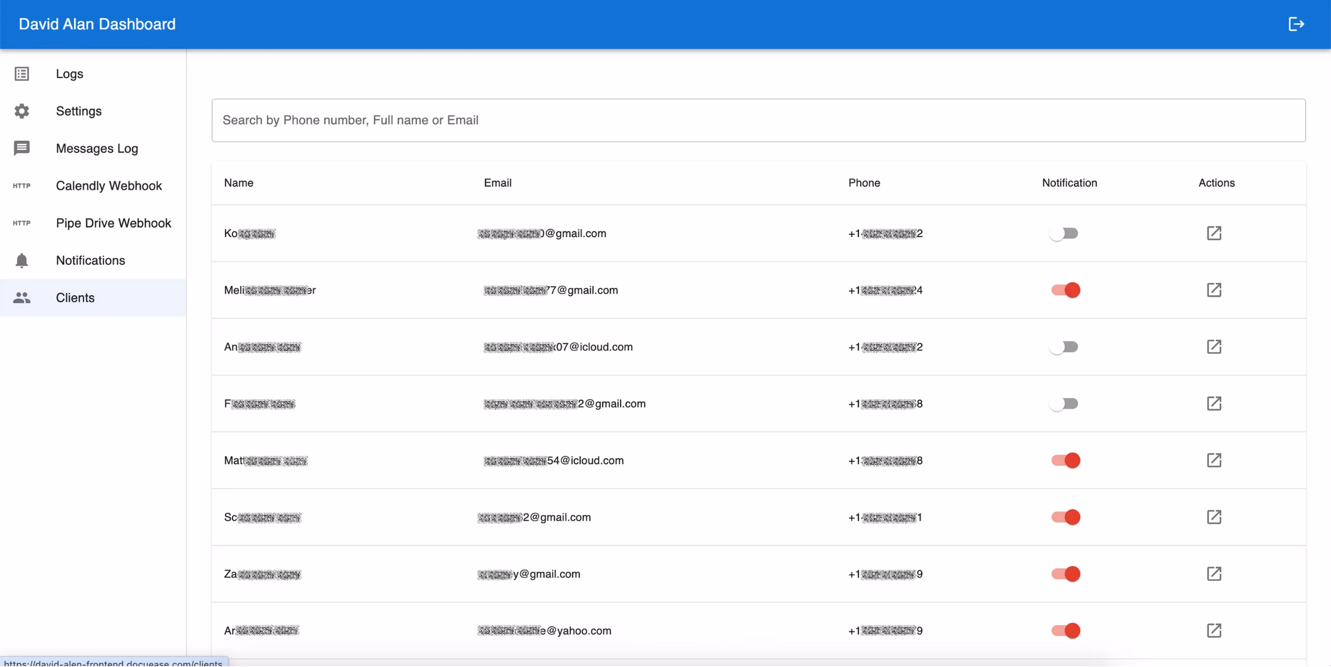Click HTTP icon beside Pipe Drive Webhook
Screen dimensions: 1331x667
coord(22,223)
